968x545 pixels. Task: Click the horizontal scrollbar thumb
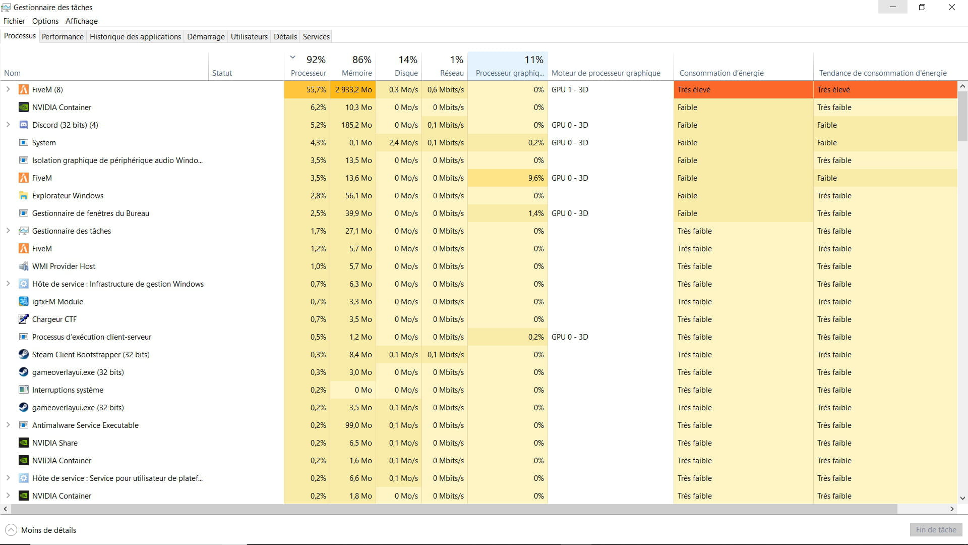point(454,509)
